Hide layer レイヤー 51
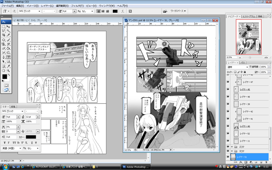The image size is (272, 170). point(228,157)
